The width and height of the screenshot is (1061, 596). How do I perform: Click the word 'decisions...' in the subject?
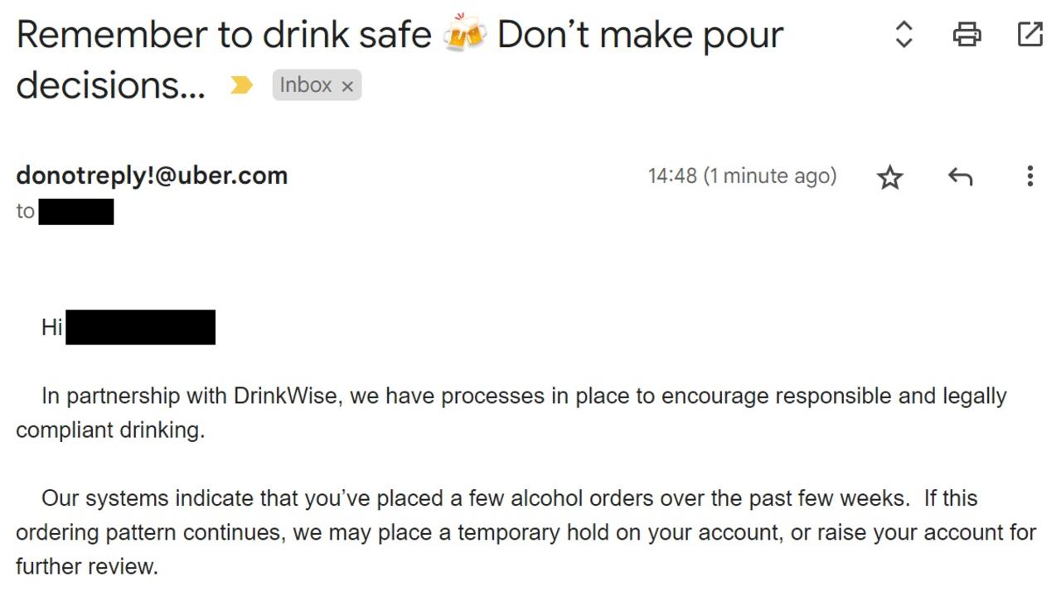[x=110, y=84]
